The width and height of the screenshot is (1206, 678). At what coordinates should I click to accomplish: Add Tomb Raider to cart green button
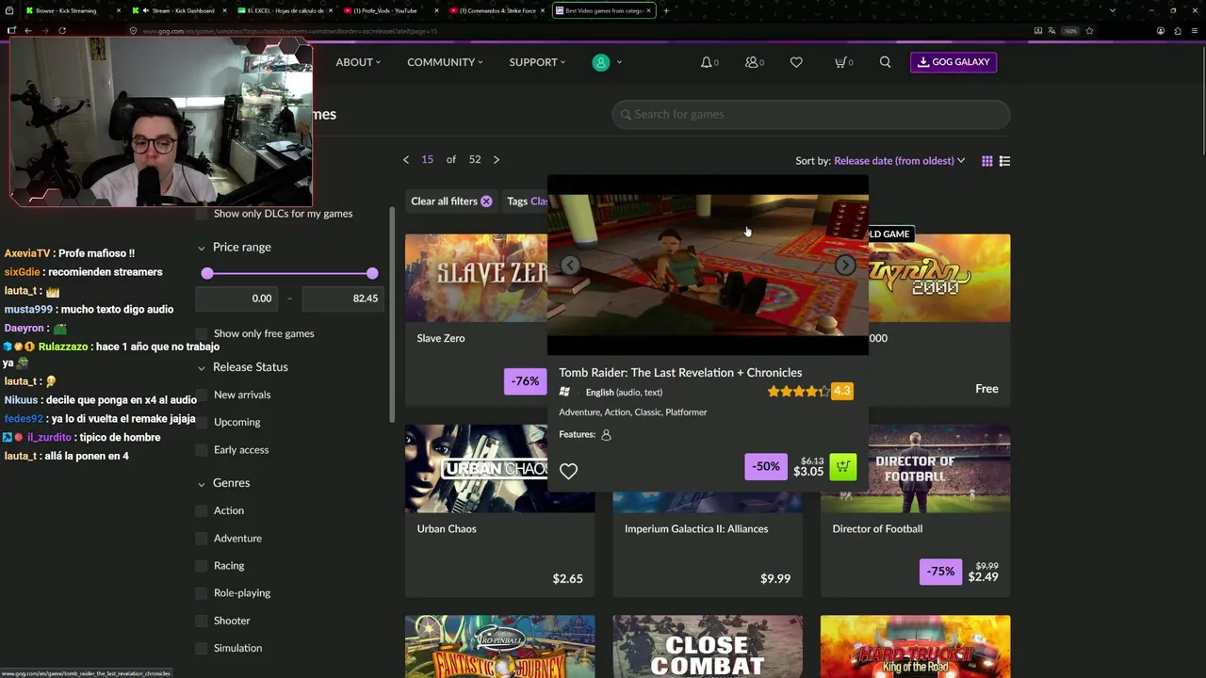tap(843, 467)
